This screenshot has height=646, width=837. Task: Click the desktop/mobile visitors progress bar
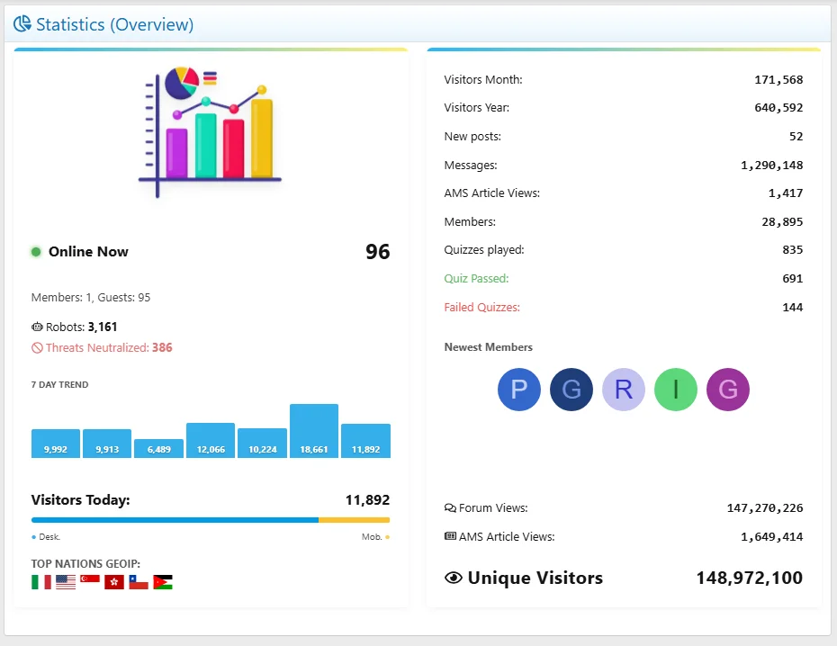coord(210,519)
